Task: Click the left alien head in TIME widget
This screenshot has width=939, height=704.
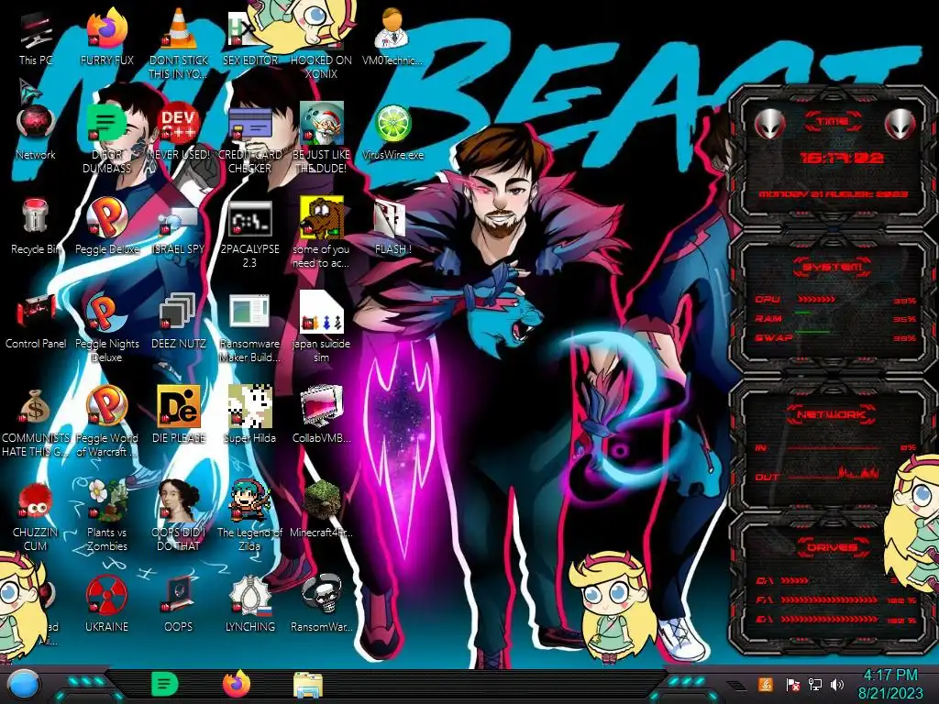Action: click(x=769, y=124)
